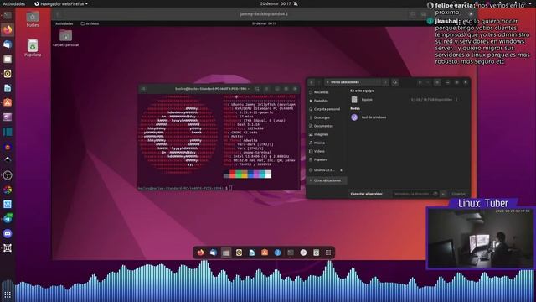The height and width of the screenshot is (302, 536).
Task: Open the Navegador web Firefox app menu
Action: pyautogui.click(x=61, y=3)
